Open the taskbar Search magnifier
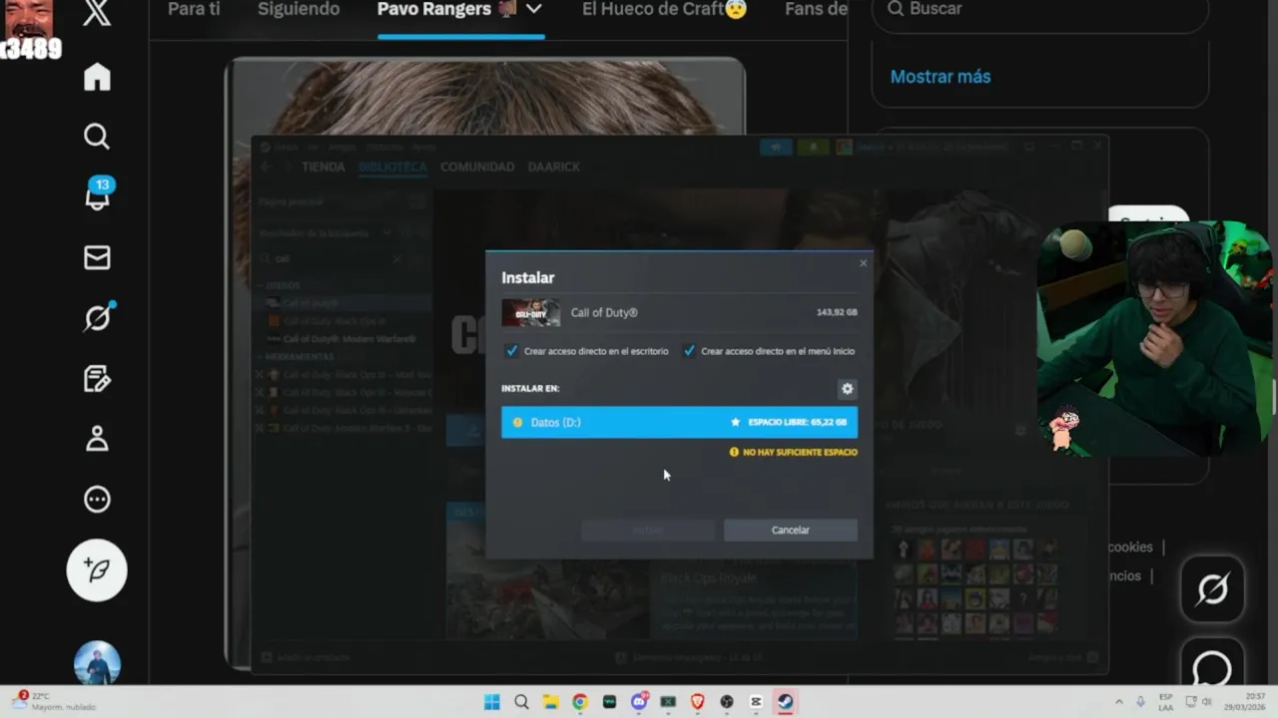The height and width of the screenshot is (718, 1278). [x=521, y=702]
